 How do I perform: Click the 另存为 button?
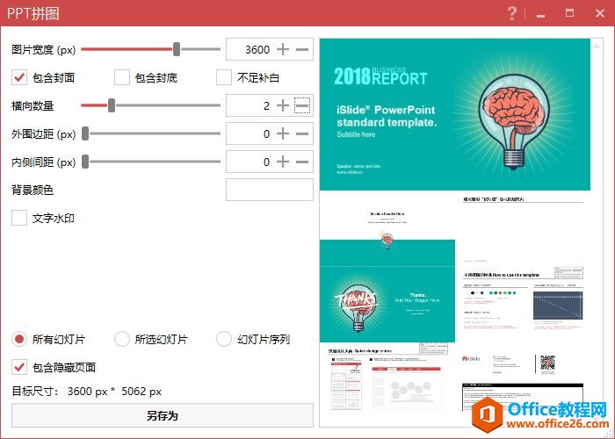[162, 415]
